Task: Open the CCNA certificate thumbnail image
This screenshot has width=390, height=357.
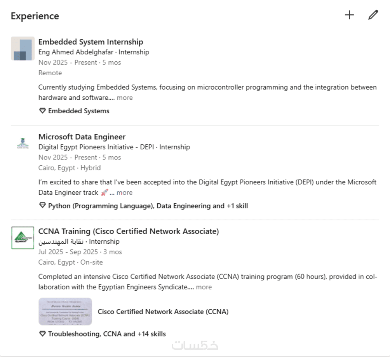Action: (x=65, y=311)
